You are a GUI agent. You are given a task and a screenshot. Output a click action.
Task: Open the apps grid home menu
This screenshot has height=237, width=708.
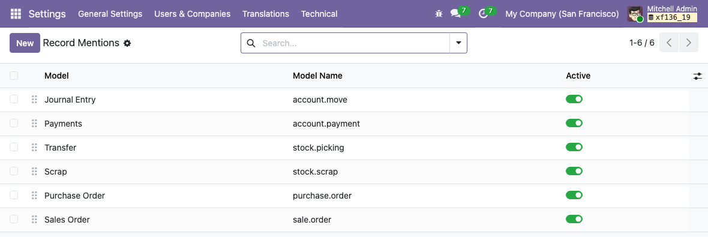pos(16,14)
